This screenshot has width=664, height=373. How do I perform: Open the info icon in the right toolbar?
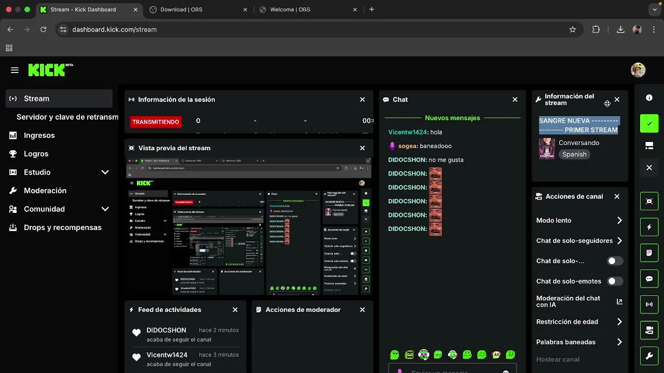coord(649,98)
